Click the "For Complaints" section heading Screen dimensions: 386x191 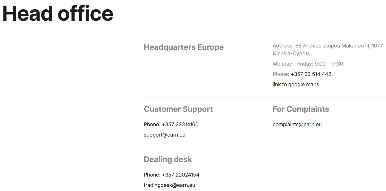click(x=300, y=109)
